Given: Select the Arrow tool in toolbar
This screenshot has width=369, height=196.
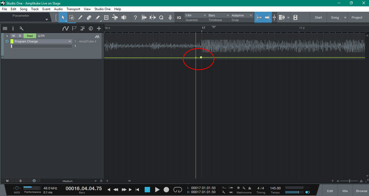Looking at the screenshot, I should point(63,17).
